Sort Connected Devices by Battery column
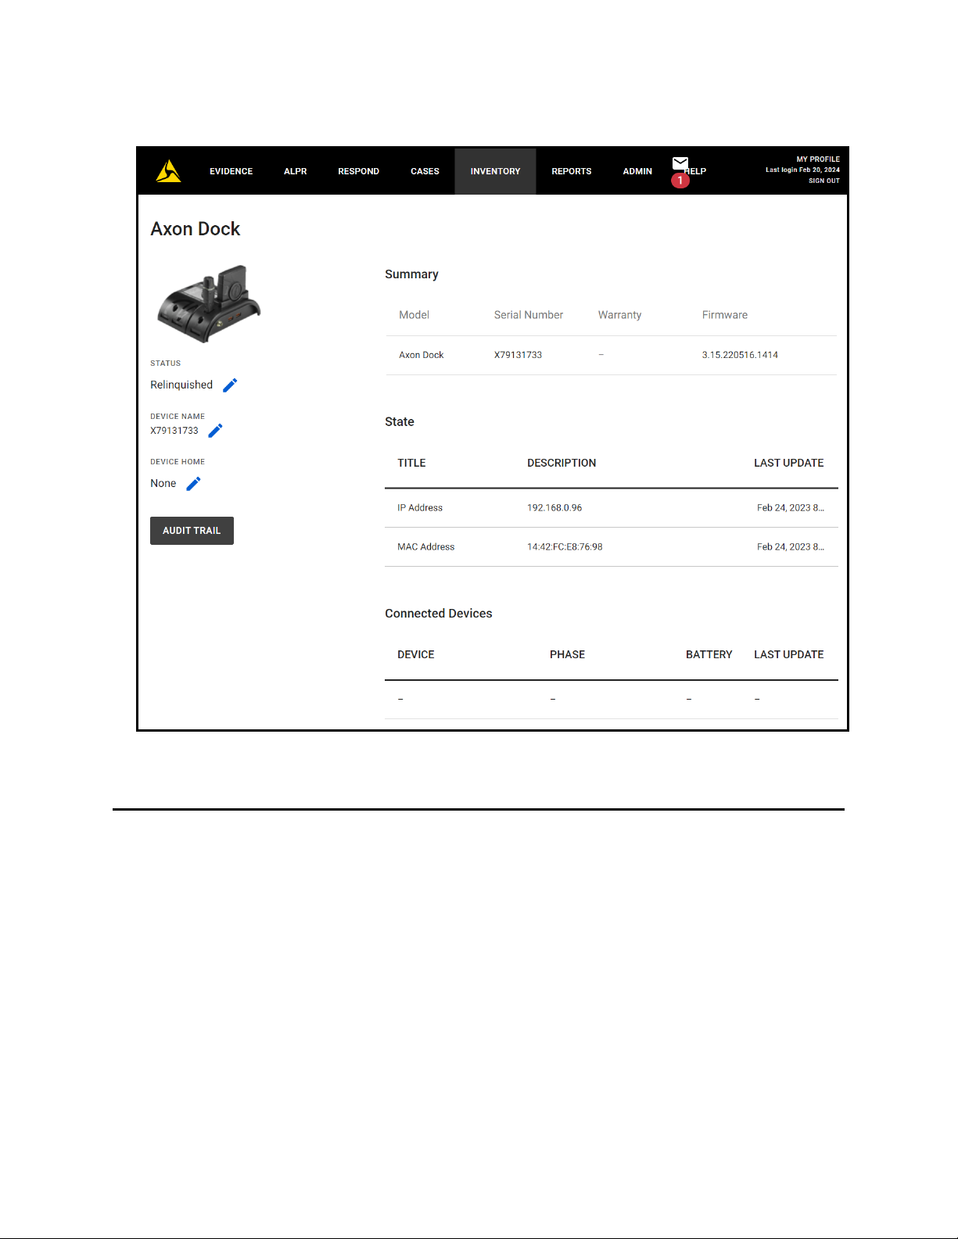This screenshot has height=1239, width=958. 709,654
